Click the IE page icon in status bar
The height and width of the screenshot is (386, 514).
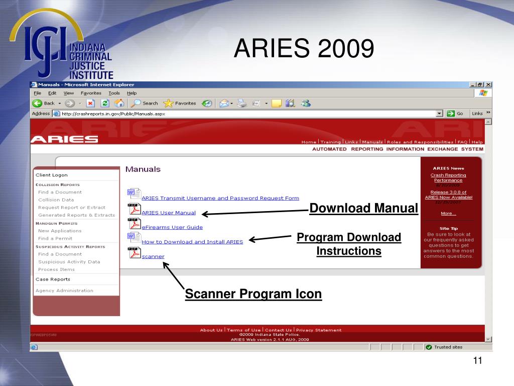click(34, 347)
